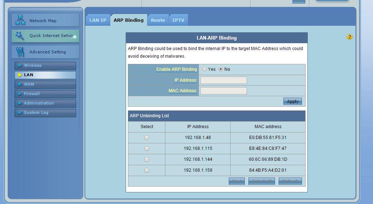373x204 pixels.
Task: Switch to the LAN IP tab
Action: tap(98, 20)
